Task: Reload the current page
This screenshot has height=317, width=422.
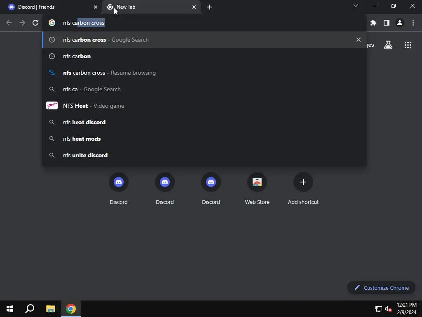Action: (35, 23)
